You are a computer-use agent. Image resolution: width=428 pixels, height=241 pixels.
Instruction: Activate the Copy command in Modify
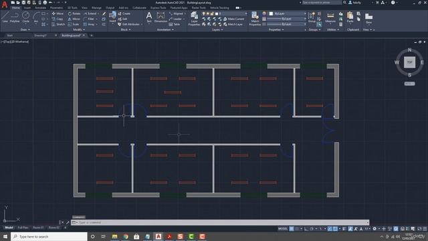tap(58, 19)
